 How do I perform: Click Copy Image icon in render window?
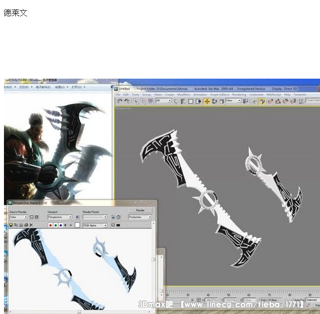click(16, 225)
